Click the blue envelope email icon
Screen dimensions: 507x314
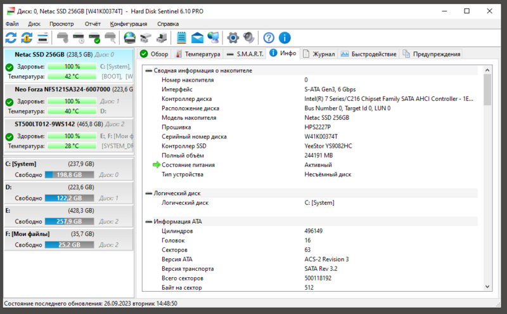[197, 37]
